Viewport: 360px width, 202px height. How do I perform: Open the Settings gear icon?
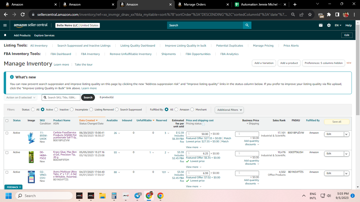click(x=329, y=25)
